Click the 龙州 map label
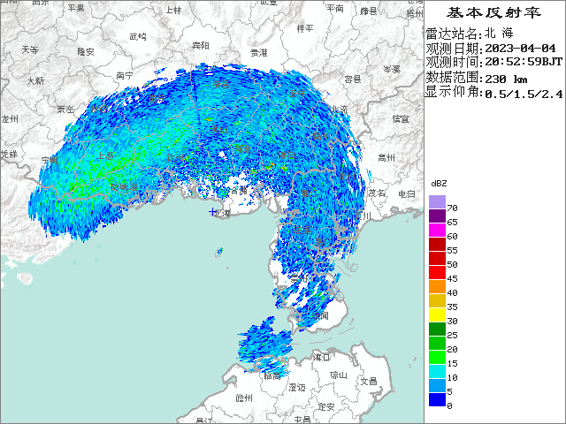Image resolution: width=566 pixels, height=424 pixels. coord(10,118)
